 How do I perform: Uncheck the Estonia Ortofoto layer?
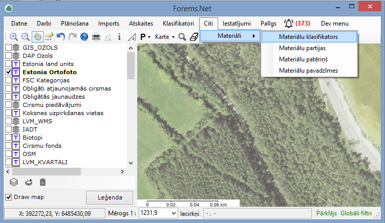tap(8, 72)
